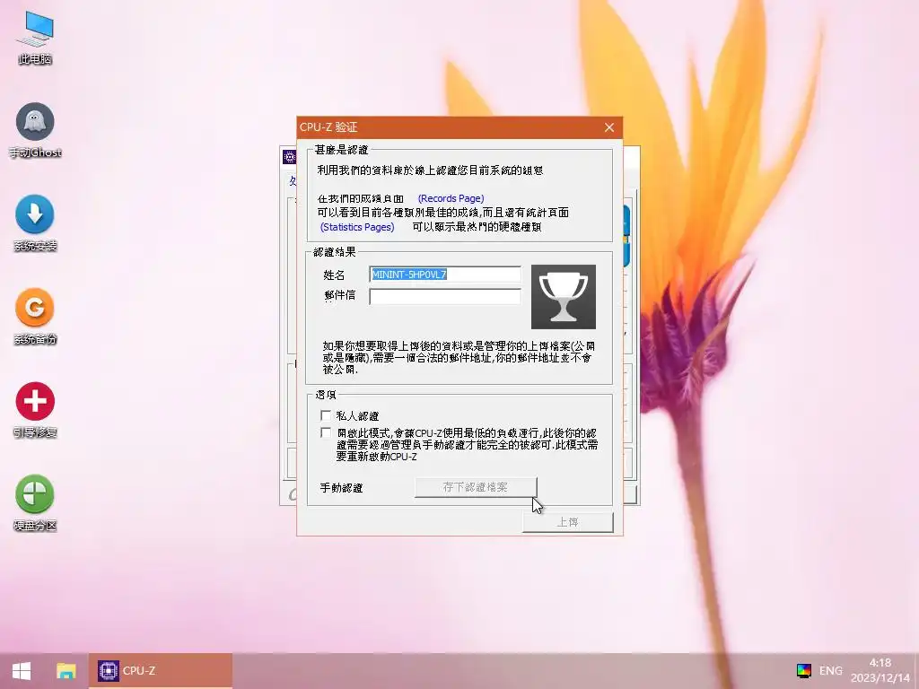Screen dimensions: 919x689
Task: Click the trophy image in validation dialog
Action: (564, 296)
